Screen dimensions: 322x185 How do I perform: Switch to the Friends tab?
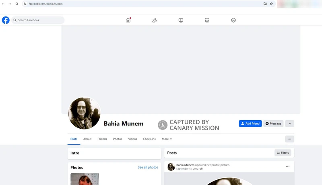coord(102,139)
